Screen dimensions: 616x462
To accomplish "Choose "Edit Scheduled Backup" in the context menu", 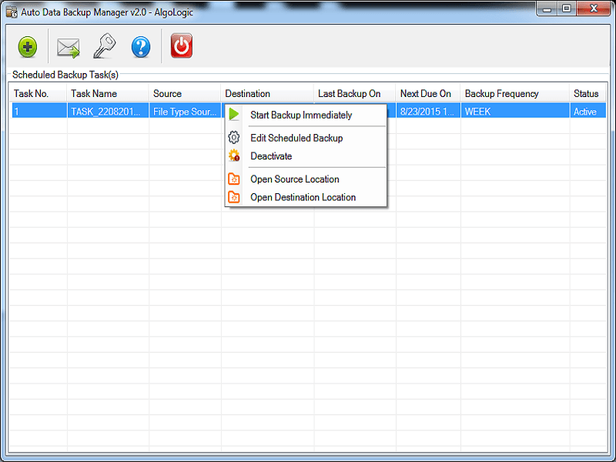I will tap(296, 138).
